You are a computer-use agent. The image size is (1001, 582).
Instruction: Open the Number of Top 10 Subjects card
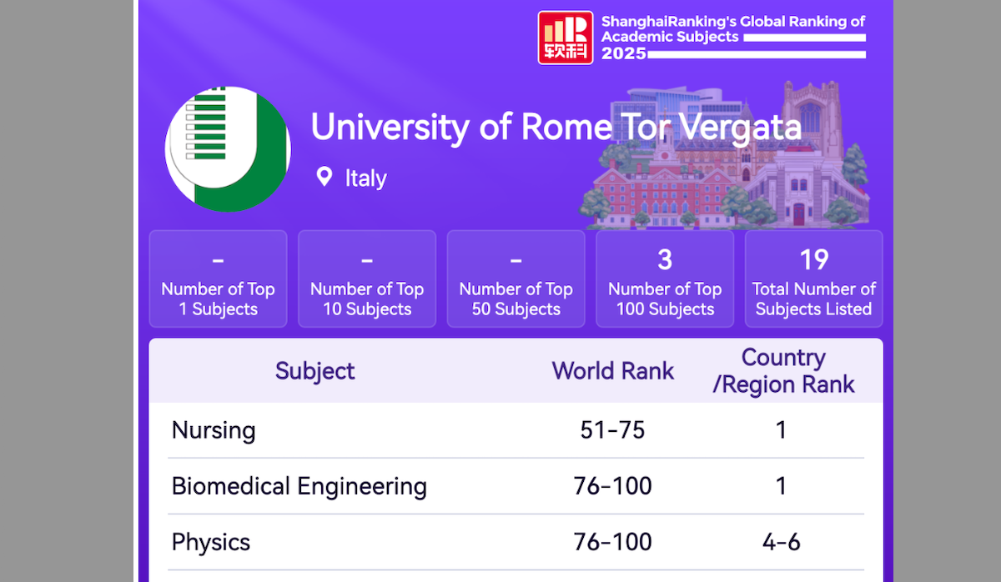(x=367, y=278)
